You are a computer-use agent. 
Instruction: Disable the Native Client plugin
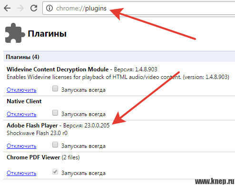pos(21,114)
